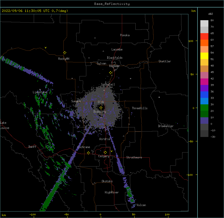The width and height of the screenshot is (224, 218).
Task: Click the dBZ legend heading
Action: click(x=210, y=14)
